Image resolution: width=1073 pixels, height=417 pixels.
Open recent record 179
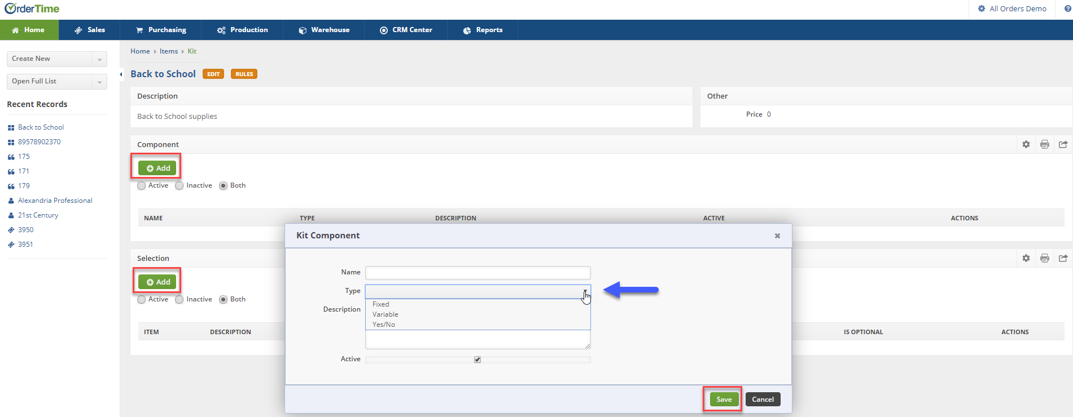coord(24,186)
